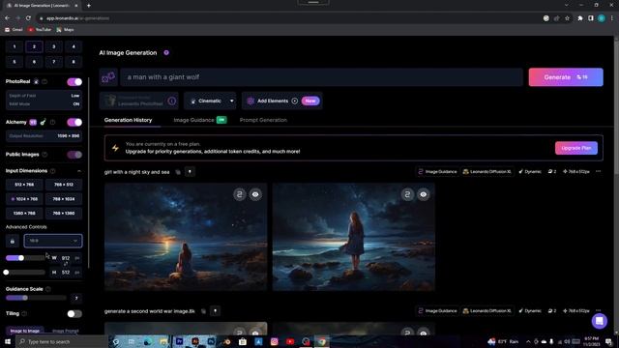Image resolution: width=619 pixels, height=348 pixels.
Task: Click the up-arrow icon beside 'girl with a night sky' prompt
Action: (x=190, y=172)
